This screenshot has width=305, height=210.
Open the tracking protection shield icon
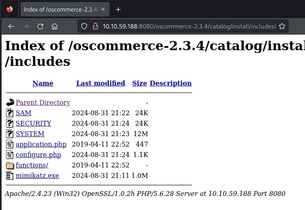[84, 27]
